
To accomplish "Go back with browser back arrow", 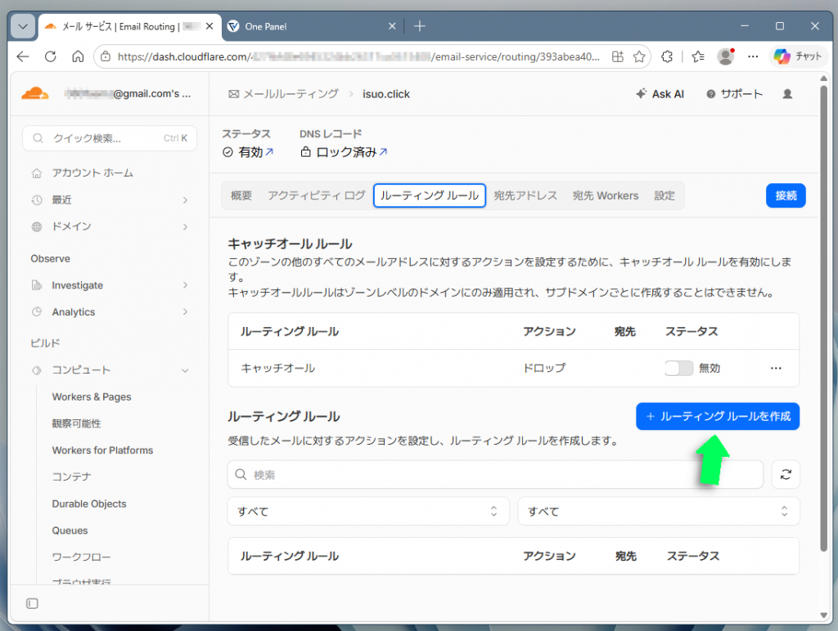I will point(22,56).
